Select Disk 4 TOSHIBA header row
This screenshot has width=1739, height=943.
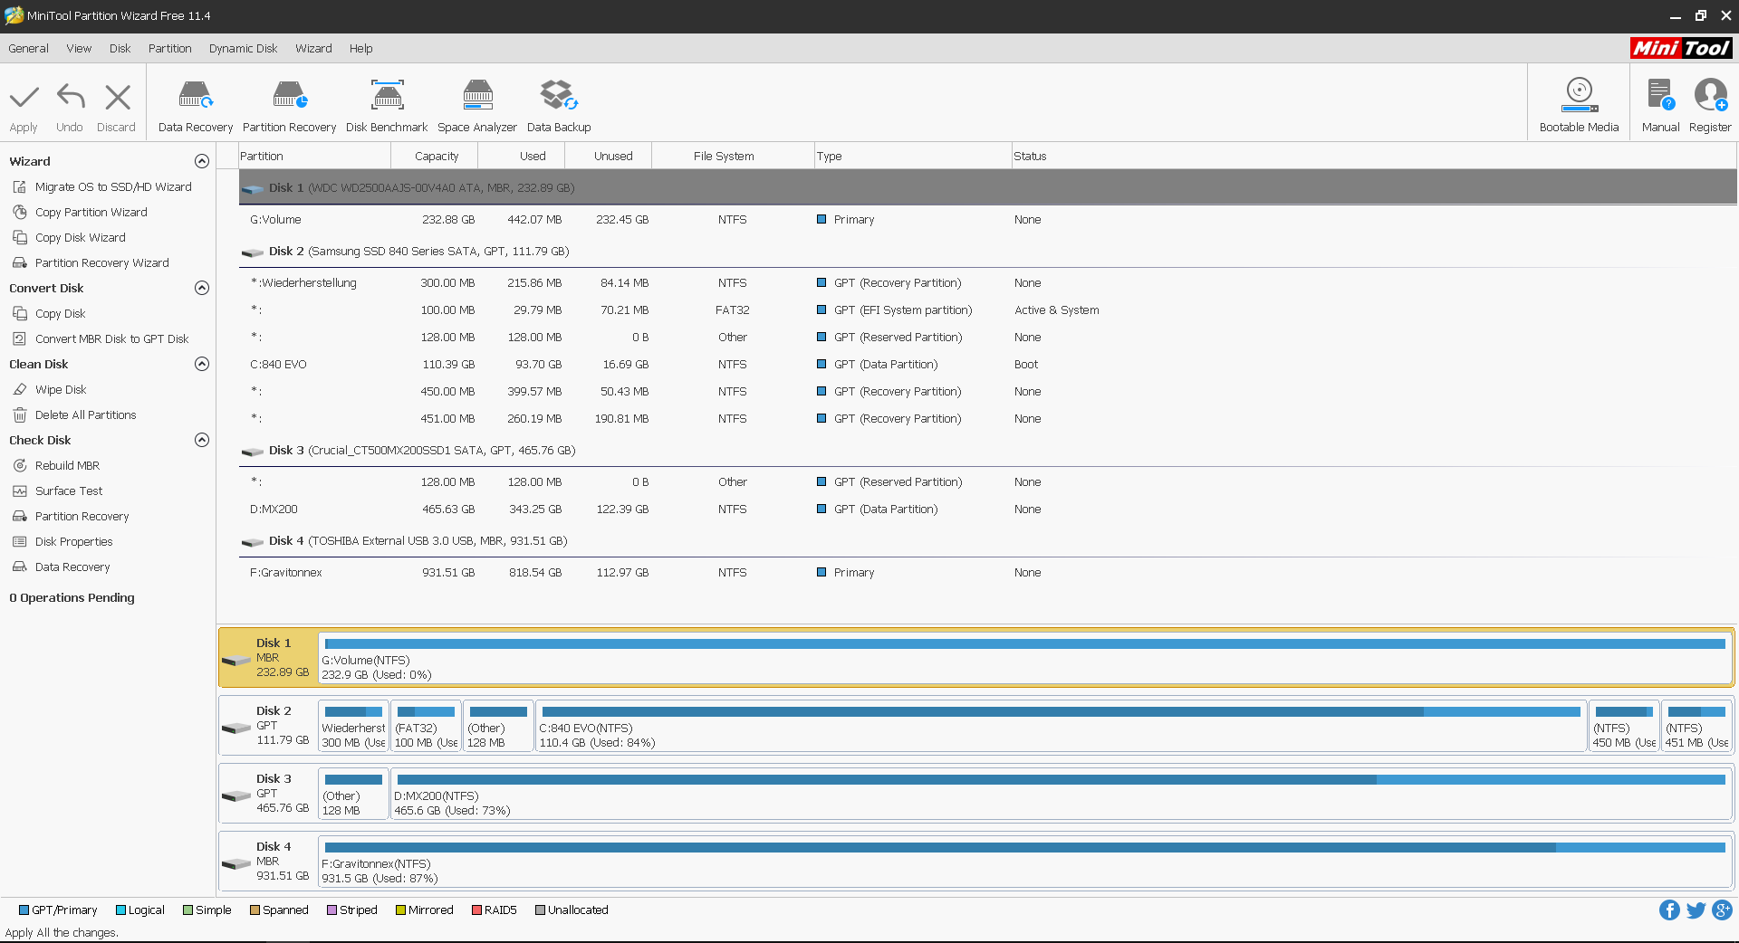tap(988, 541)
